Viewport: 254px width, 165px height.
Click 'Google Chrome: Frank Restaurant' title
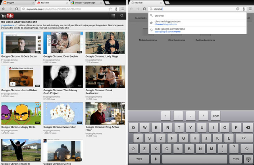[99, 92]
